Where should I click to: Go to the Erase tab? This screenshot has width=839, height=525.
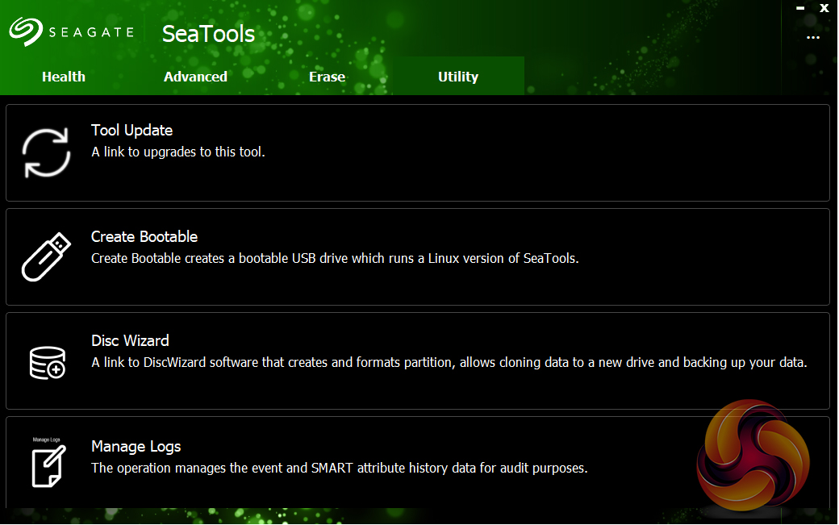coord(327,77)
